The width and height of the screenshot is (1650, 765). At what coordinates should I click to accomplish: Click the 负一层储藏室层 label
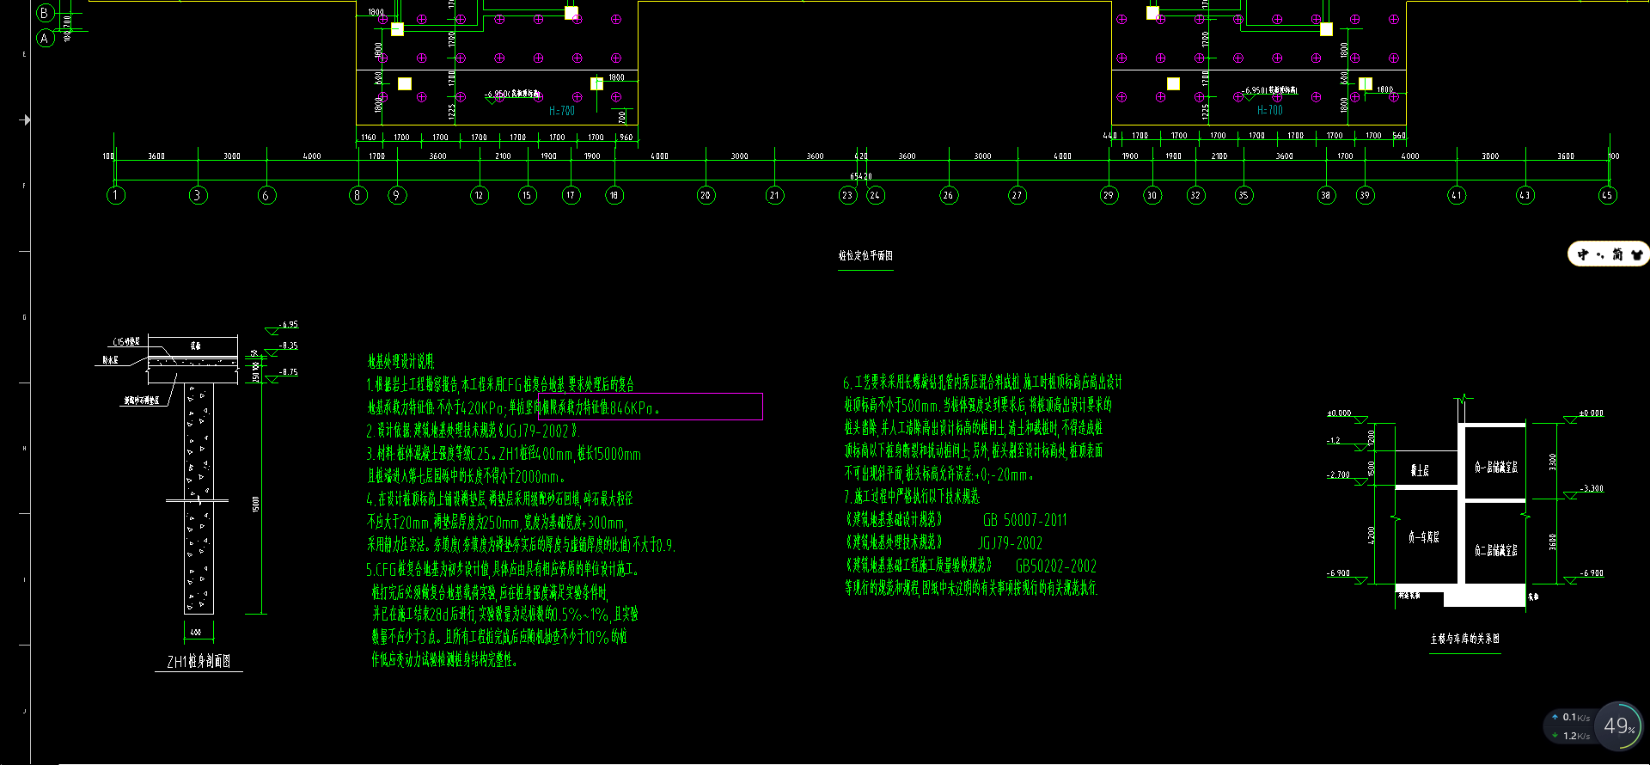click(1496, 468)
